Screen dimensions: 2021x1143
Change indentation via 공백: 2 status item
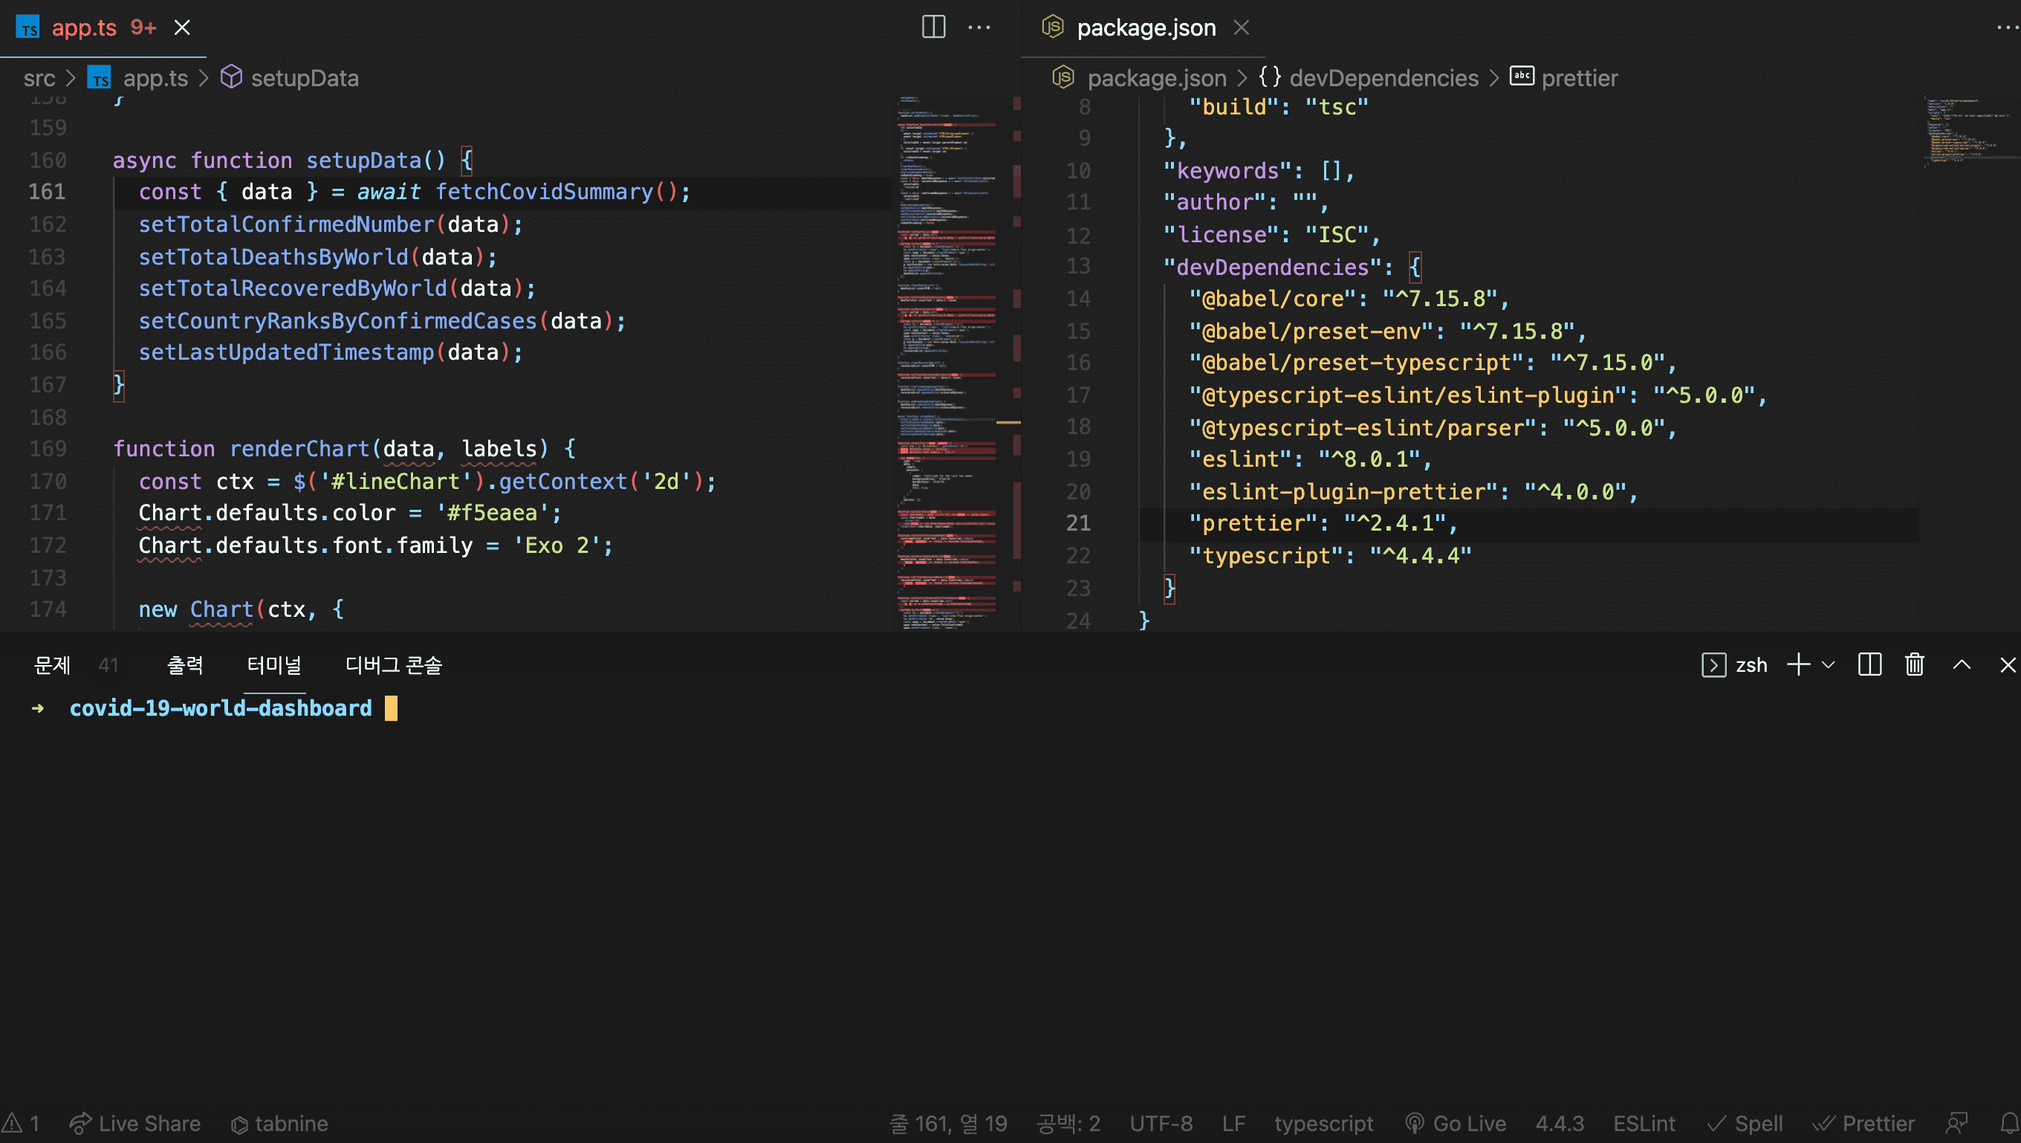1068,1124
